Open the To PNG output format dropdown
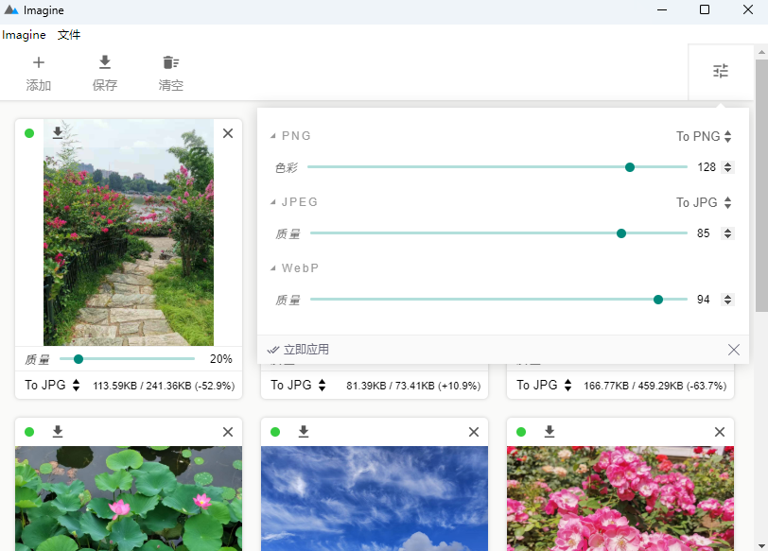 click(704, 135)
